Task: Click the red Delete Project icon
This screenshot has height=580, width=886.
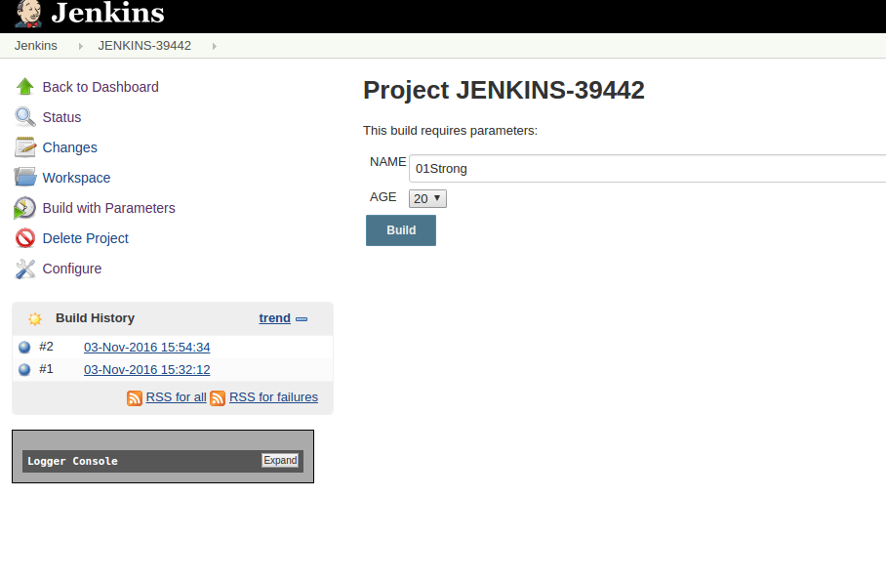Action: pyautogui.click(x=24, y=238)
